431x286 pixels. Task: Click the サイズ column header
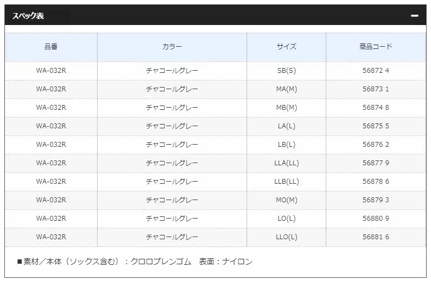pos(286,47)
